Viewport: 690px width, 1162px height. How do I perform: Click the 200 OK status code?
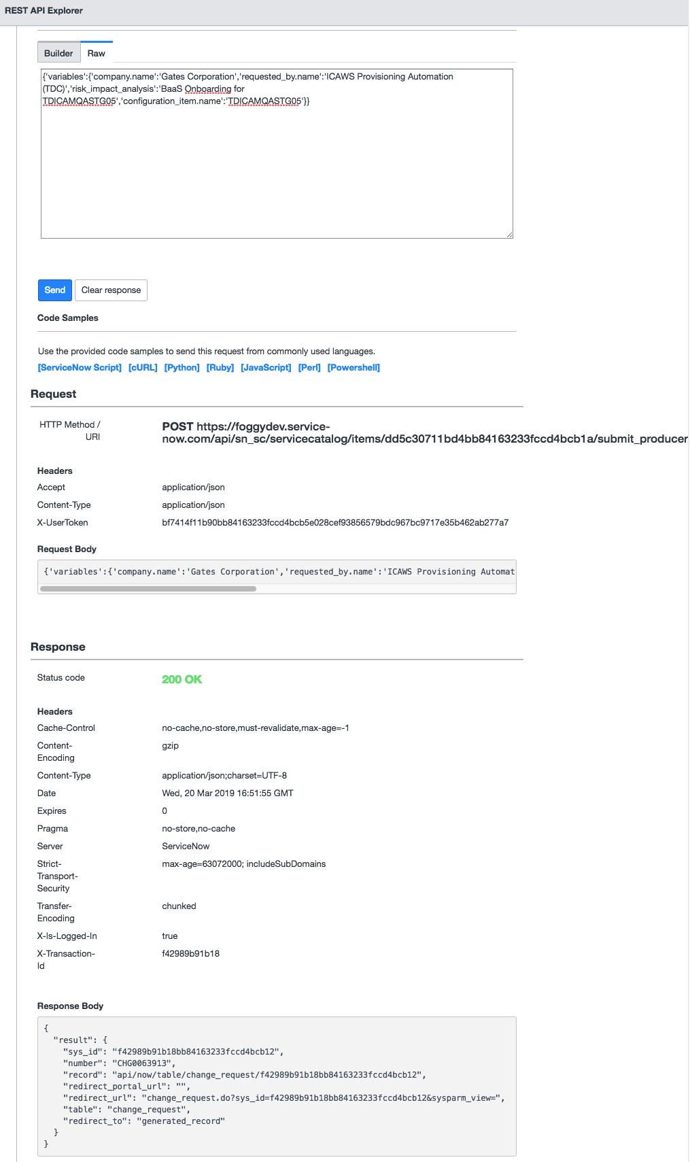[182, 679]
